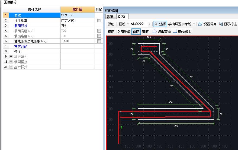
Task: Toggle the 截面宽度 附加 checkbox
Action: point(99,31)
